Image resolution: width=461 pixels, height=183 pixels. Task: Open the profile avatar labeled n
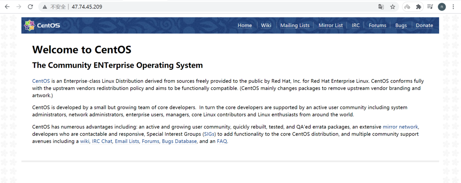pos(442,7)
